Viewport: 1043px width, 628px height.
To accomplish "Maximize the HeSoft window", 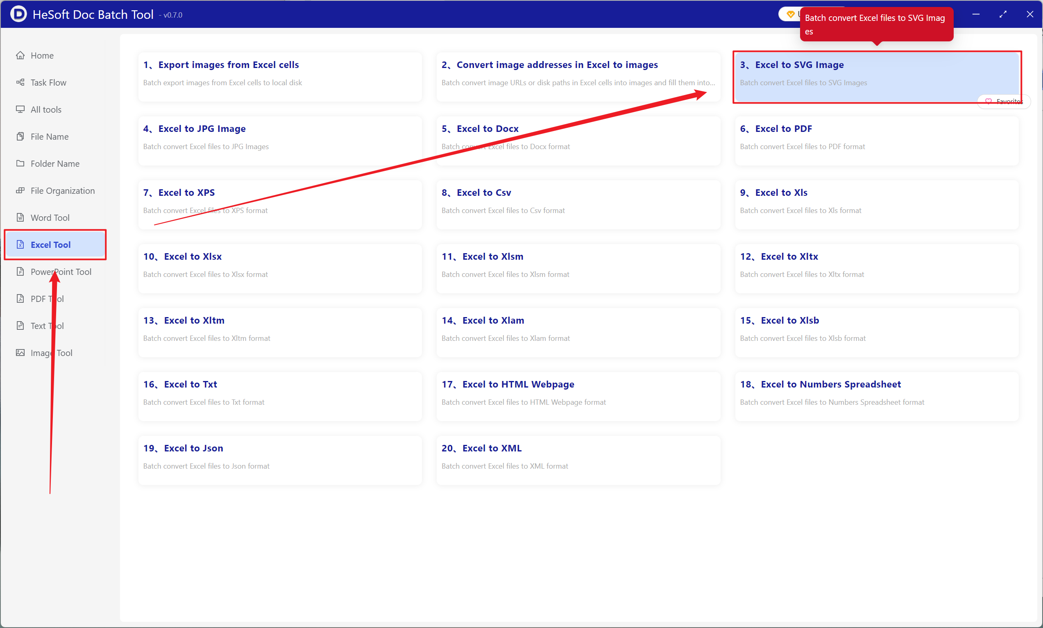I will tap(1003, 14).
